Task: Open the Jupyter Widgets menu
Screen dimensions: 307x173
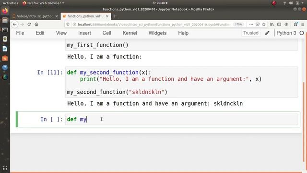Action: 157,33
